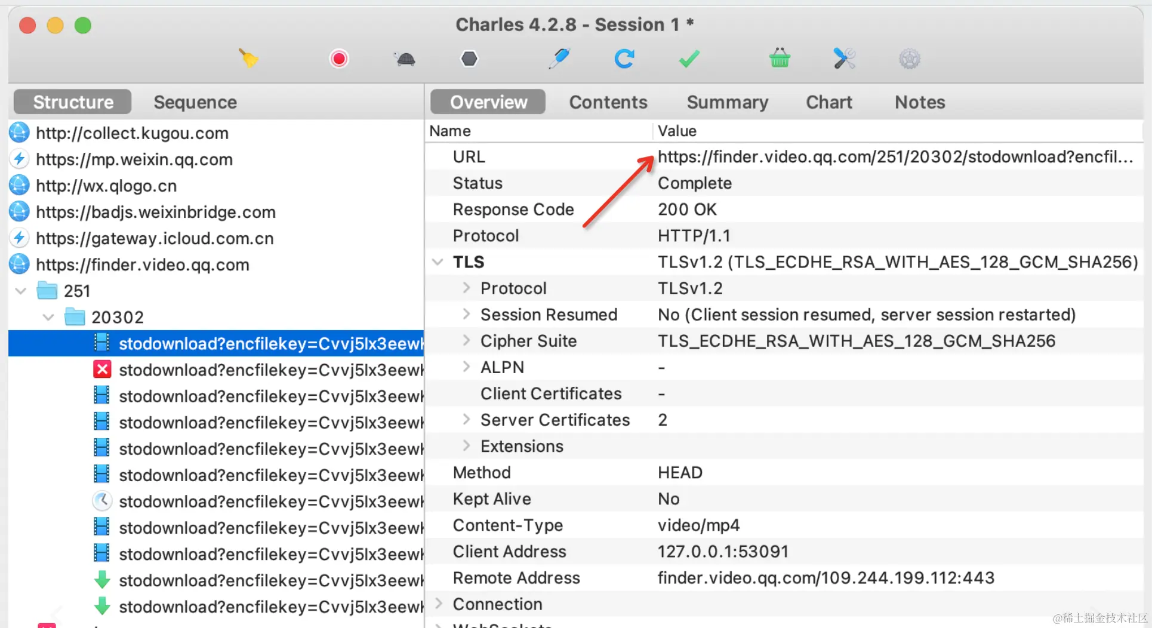Image resolution: width=1152 pixels, height=628 pixels.
Task: Select host https://badjs.weixinbridge.com
Action: pyautogui.click(x=156, y=212)
